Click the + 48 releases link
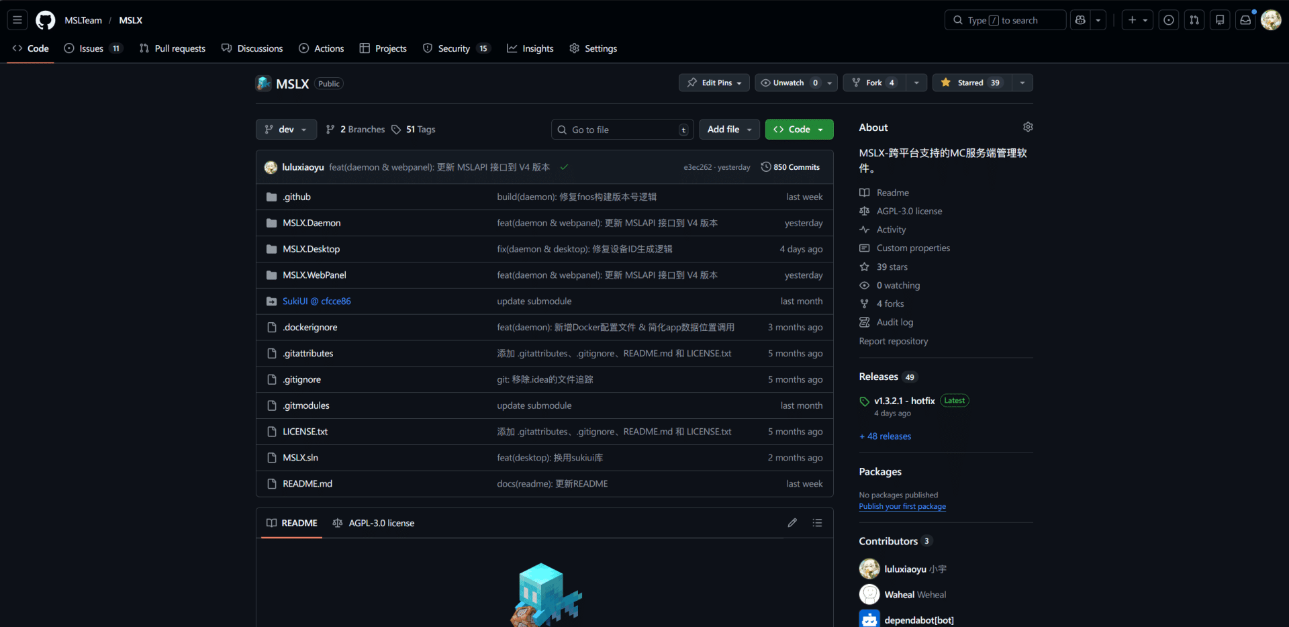Viewport: 1289px width, 627px height. click(885, 436)
